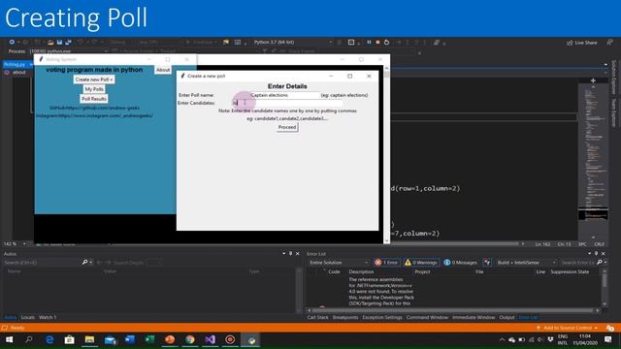Open the Python app taskbar icon
This screenshot has height=349, width=621.
point(251,339)
